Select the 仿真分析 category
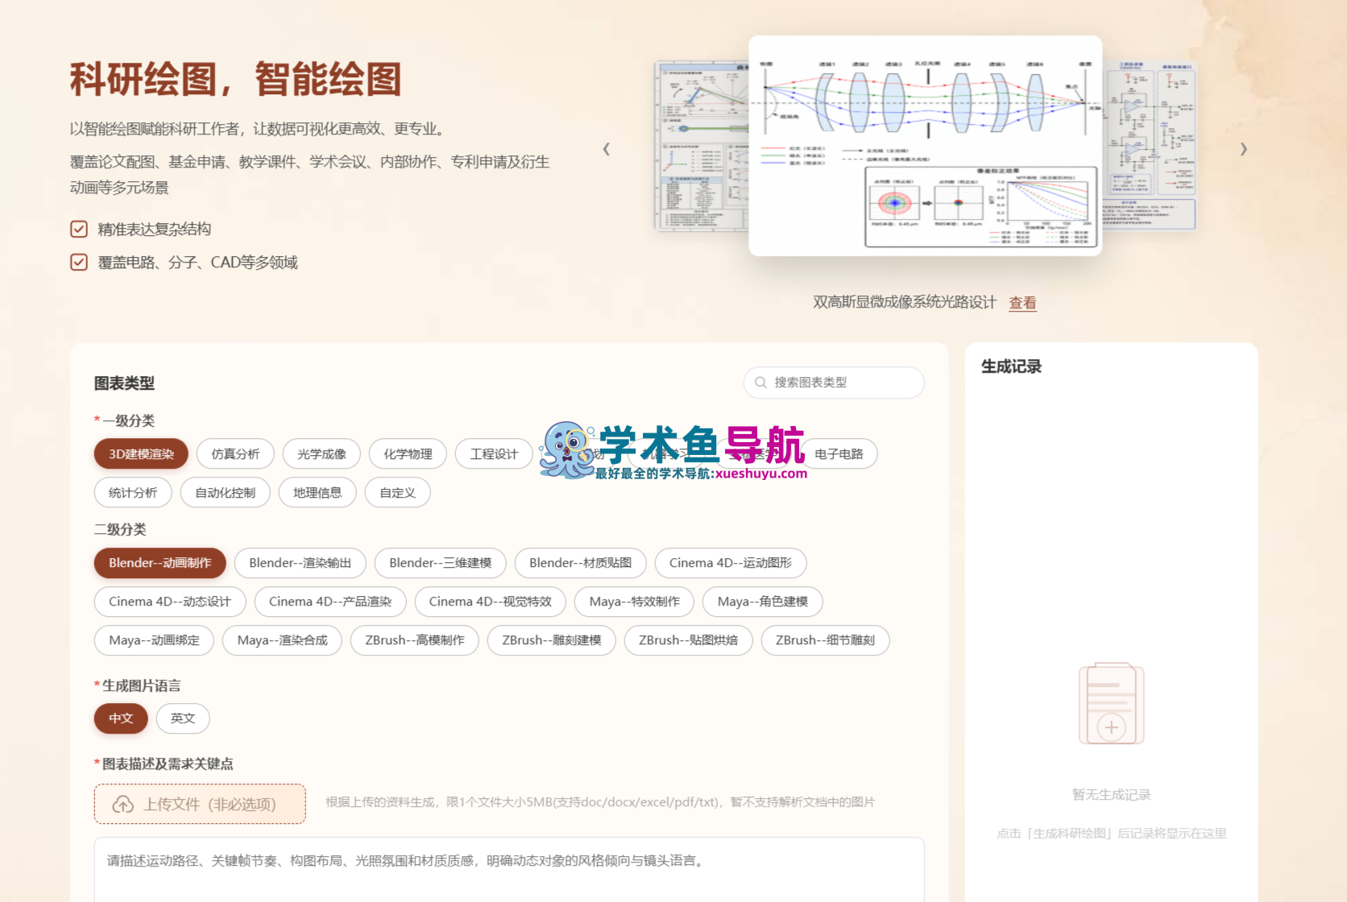 (235, 454)
